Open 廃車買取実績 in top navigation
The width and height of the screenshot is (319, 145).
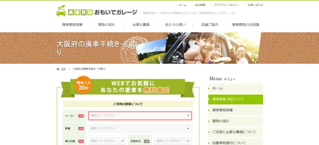pyautogui.click(x=72, y=25)
